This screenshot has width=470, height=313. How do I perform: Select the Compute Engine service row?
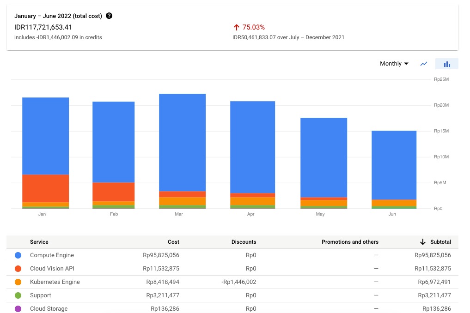click(52, 255)
